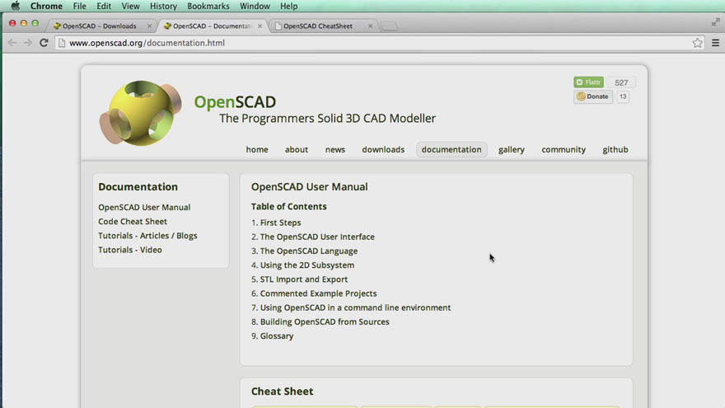
Task: Click the donation count 13
Action: pos(623,96)
